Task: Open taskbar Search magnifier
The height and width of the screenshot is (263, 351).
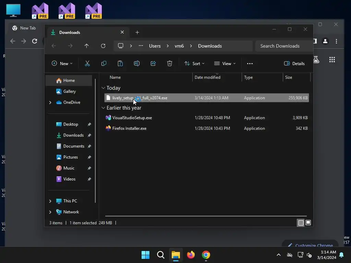Action: [160, 255]
